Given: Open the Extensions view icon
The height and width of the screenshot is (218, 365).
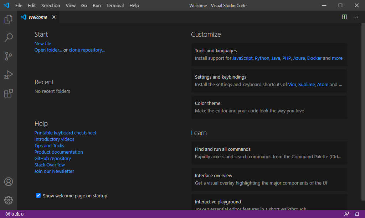Looking at the screenshot, I should coord(9,93).
